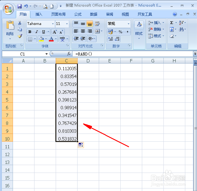Expand the borders dropdown arrow

click(x=35, y=39)
